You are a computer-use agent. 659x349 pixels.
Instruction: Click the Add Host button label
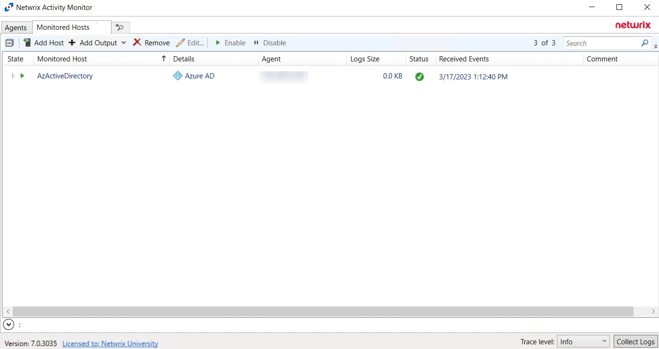click(x=49, y=43)
